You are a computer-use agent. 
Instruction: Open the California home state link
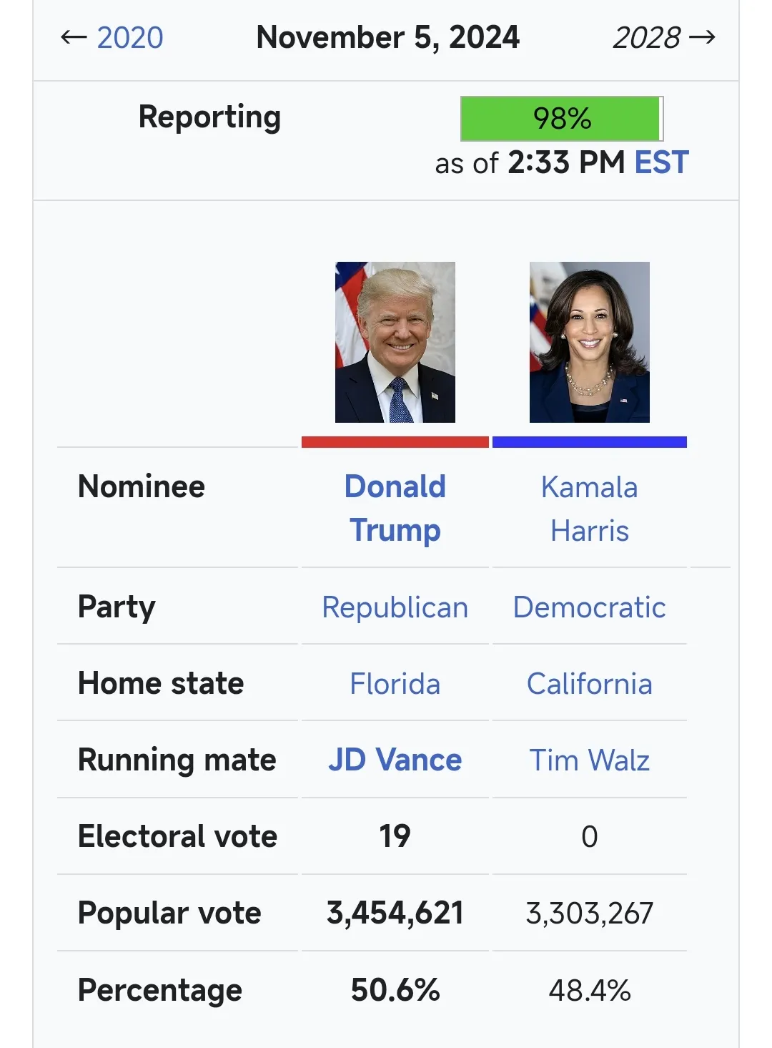589,684
